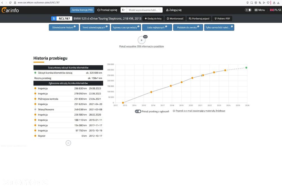Click the padlock site info icon
The height and width of the screenshot is (188, 282).
click(x=15, y=3)
